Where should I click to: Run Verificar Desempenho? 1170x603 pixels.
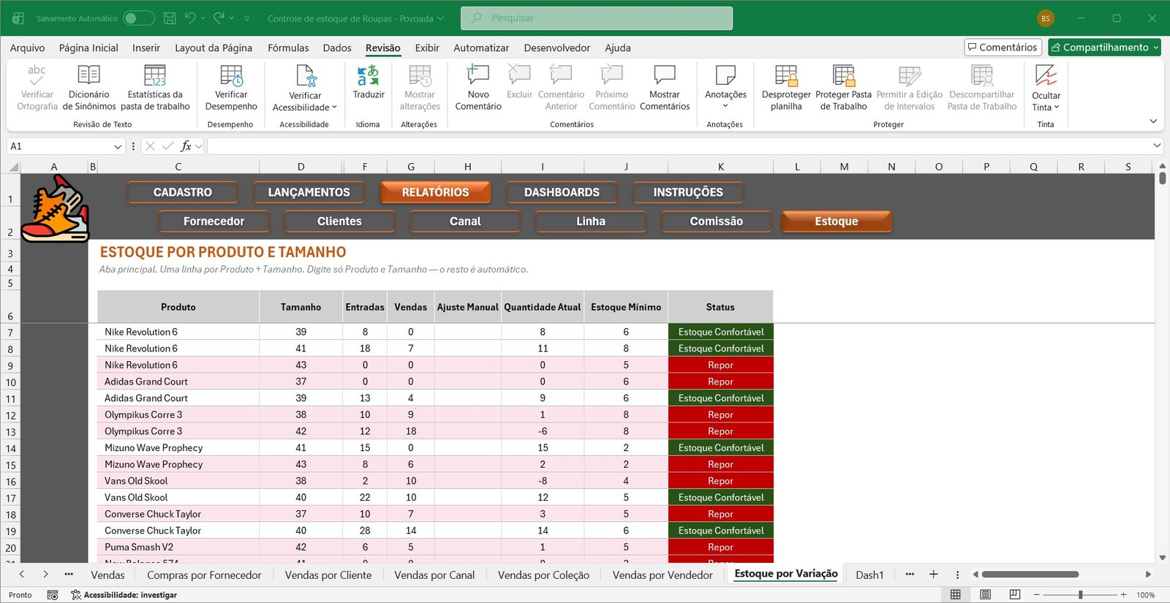point(231,88)
